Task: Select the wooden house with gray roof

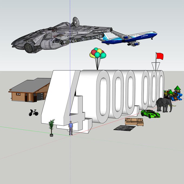Action: pyautogui.click(x=29, y=90)
